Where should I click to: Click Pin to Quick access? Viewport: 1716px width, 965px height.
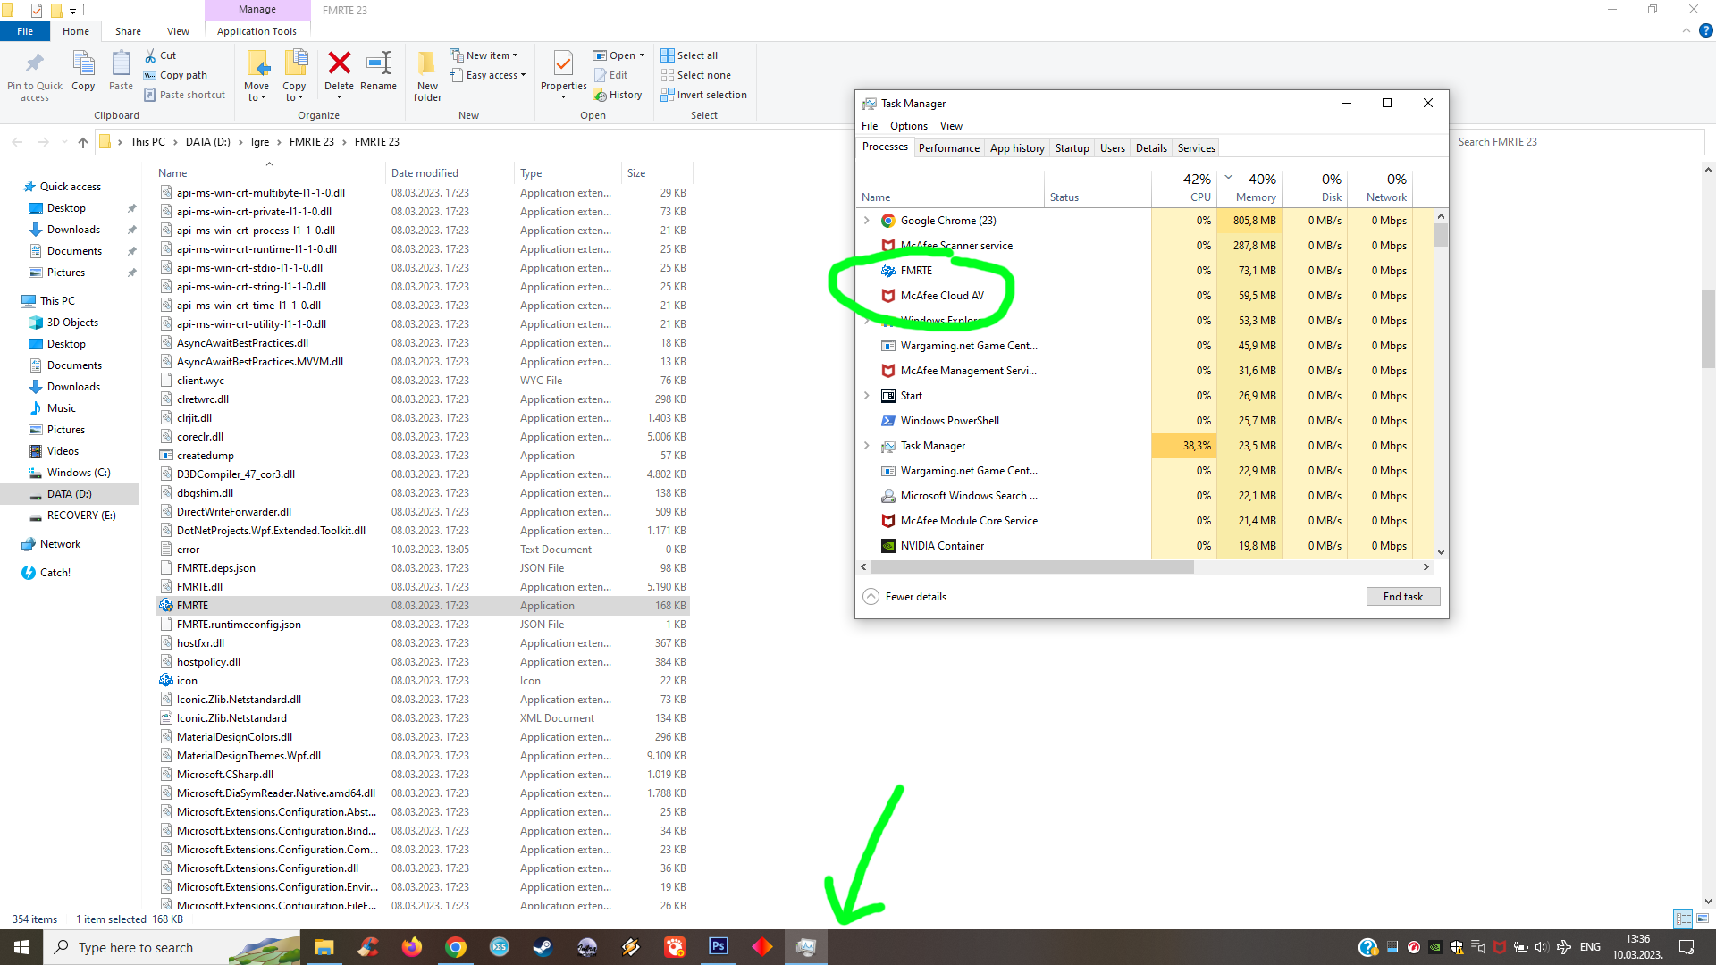[x=34, y=74]
